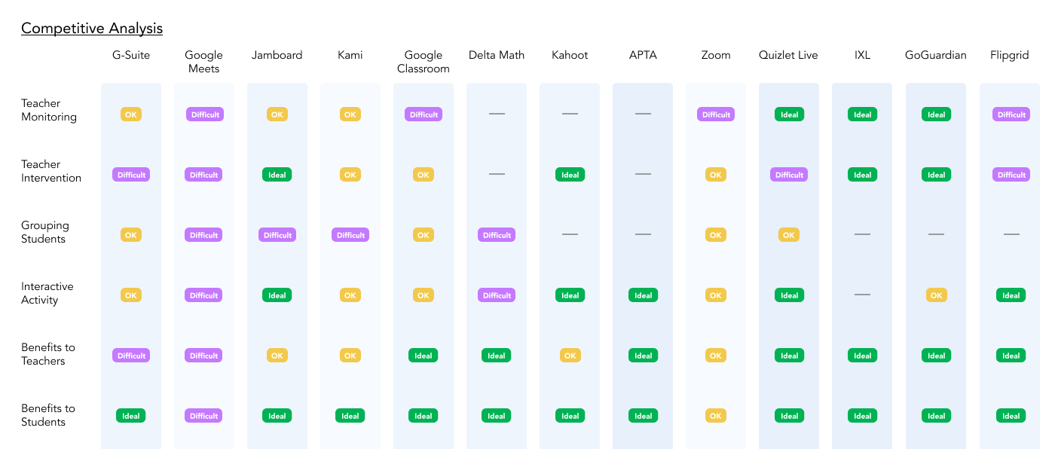Click G-Suite's Teacher Monitoring OK badge
Image resolution: width=1058 pixels, height=449 pixels.
pos(131,115)
